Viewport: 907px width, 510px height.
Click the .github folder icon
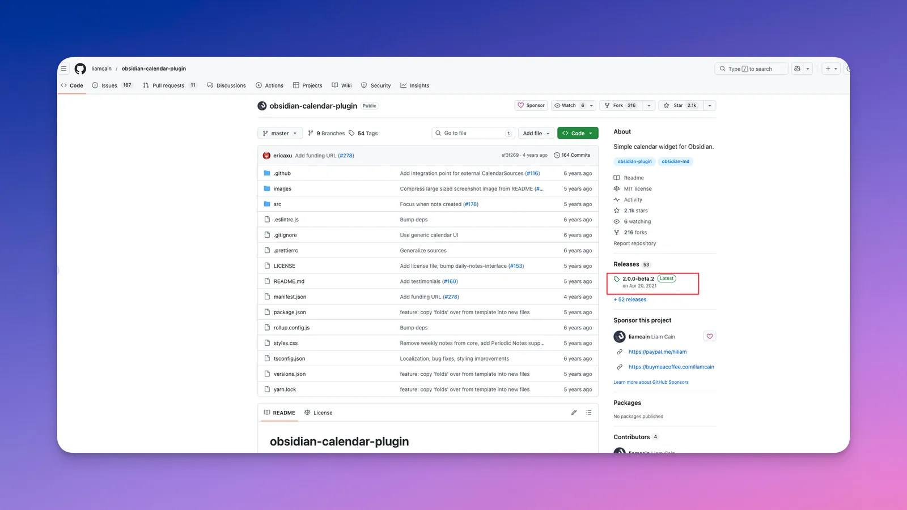267,173
